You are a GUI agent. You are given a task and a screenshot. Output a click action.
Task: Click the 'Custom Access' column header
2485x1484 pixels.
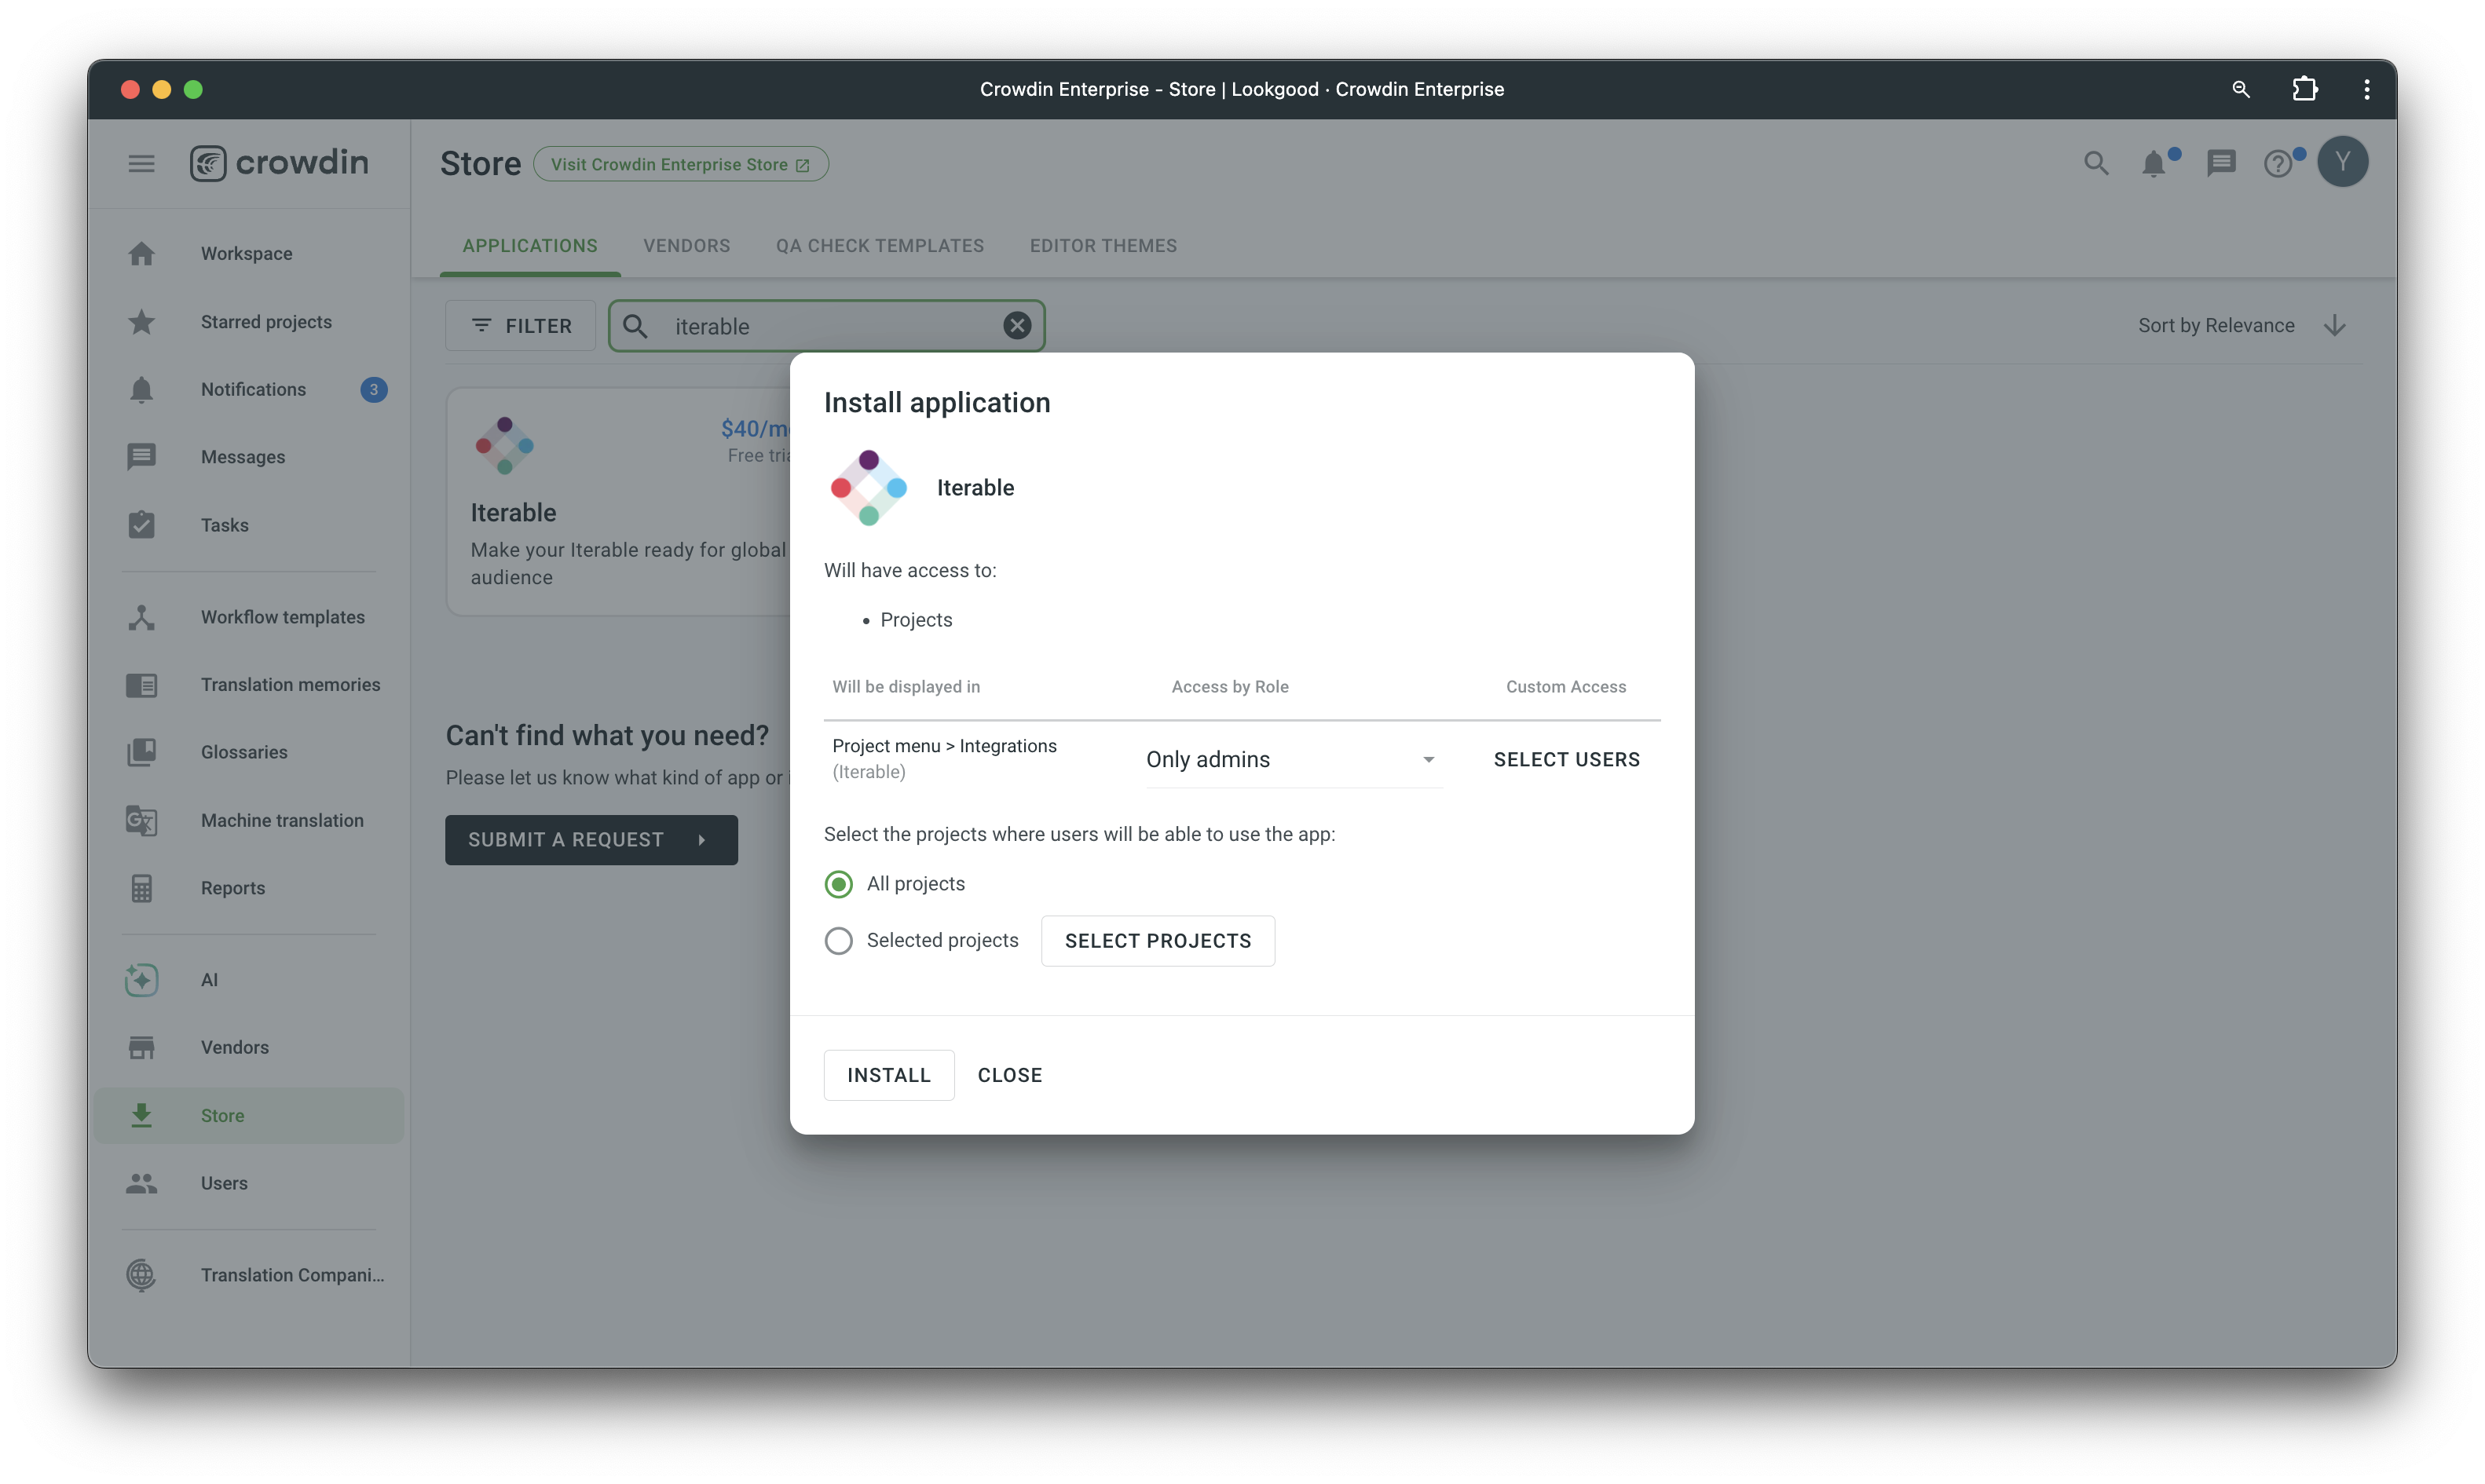click(x=1565, y=687)
